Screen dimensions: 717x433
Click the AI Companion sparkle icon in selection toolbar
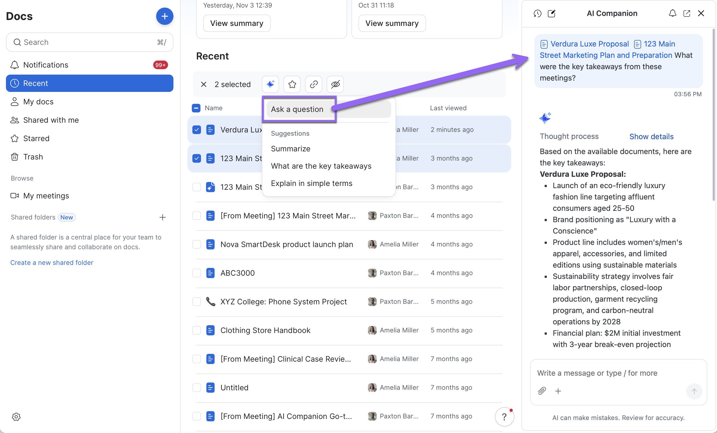(x=270, y=84)
